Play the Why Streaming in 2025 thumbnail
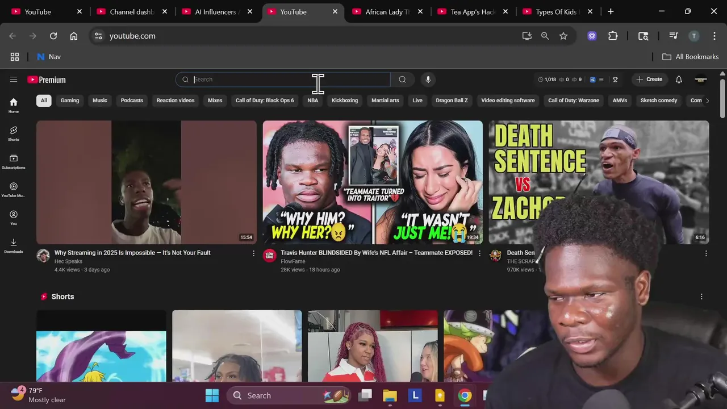This screenshot has height=409, width=727. [x=147, y=182]
